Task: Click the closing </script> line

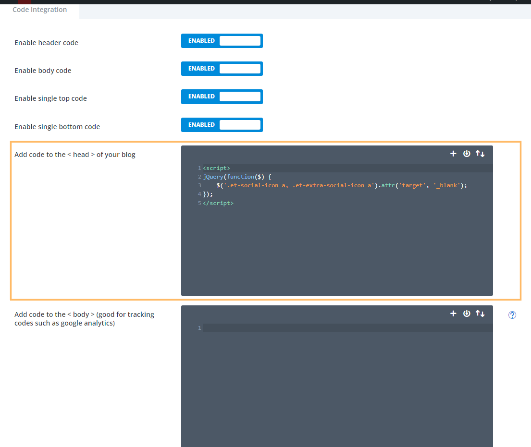Action: pyautogui.click(x=218, y=204)
